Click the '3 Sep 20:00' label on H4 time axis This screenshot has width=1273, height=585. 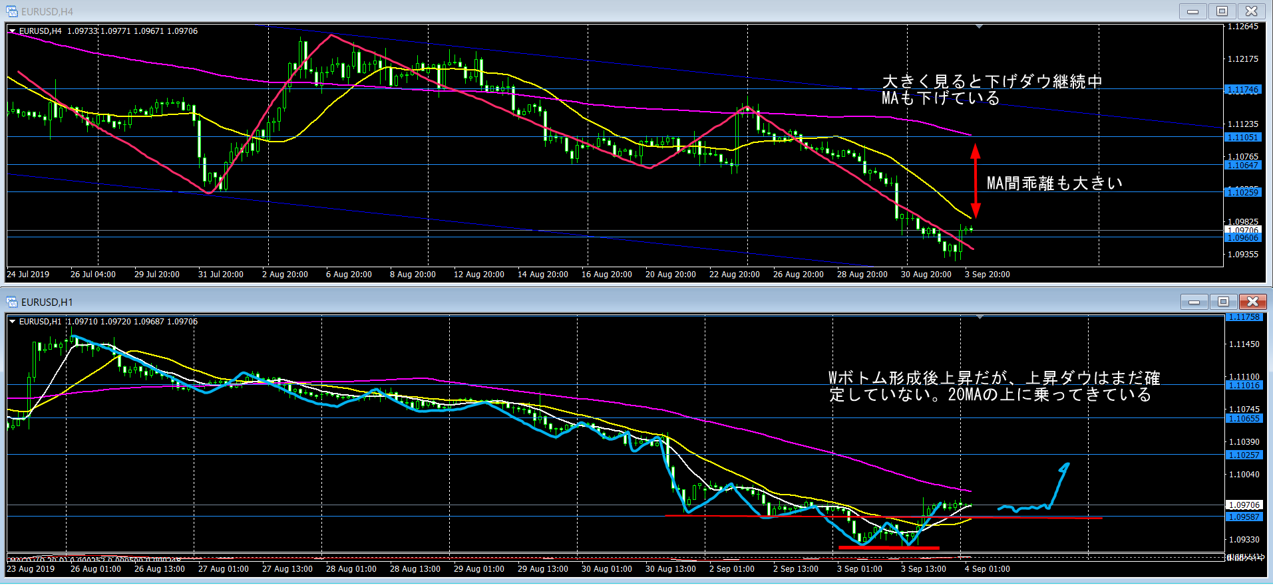point(987,274)
